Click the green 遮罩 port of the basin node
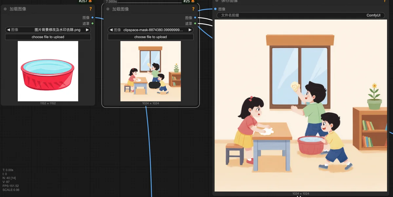 (93, 24)
